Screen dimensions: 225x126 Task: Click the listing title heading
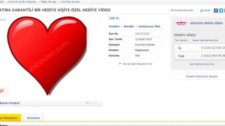(x=55, y=10)
